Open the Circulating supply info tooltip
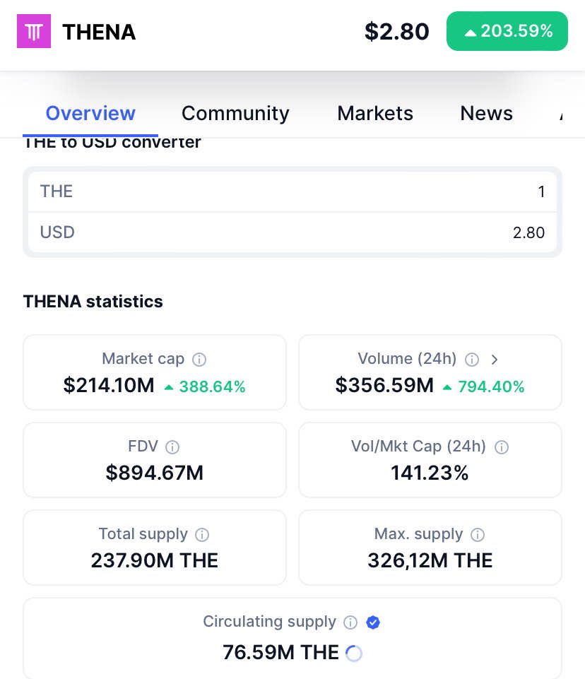The width and height of the screenshot is (585, 679). (x=350, y=622)
